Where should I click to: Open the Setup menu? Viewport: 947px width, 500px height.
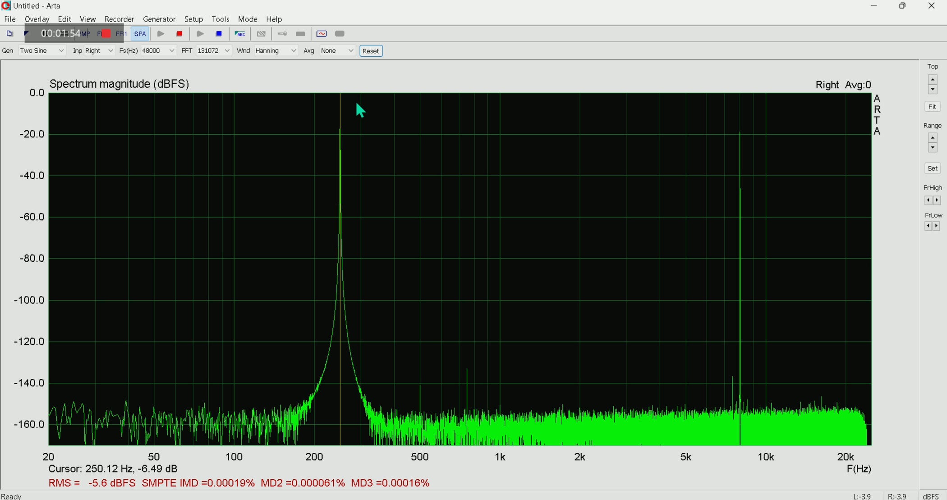tap(193, 19)
